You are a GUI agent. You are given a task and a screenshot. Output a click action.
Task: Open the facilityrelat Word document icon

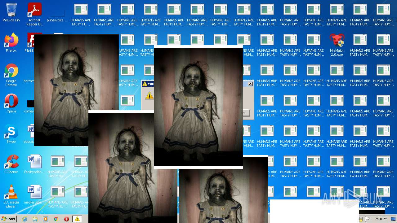[34, 164]
